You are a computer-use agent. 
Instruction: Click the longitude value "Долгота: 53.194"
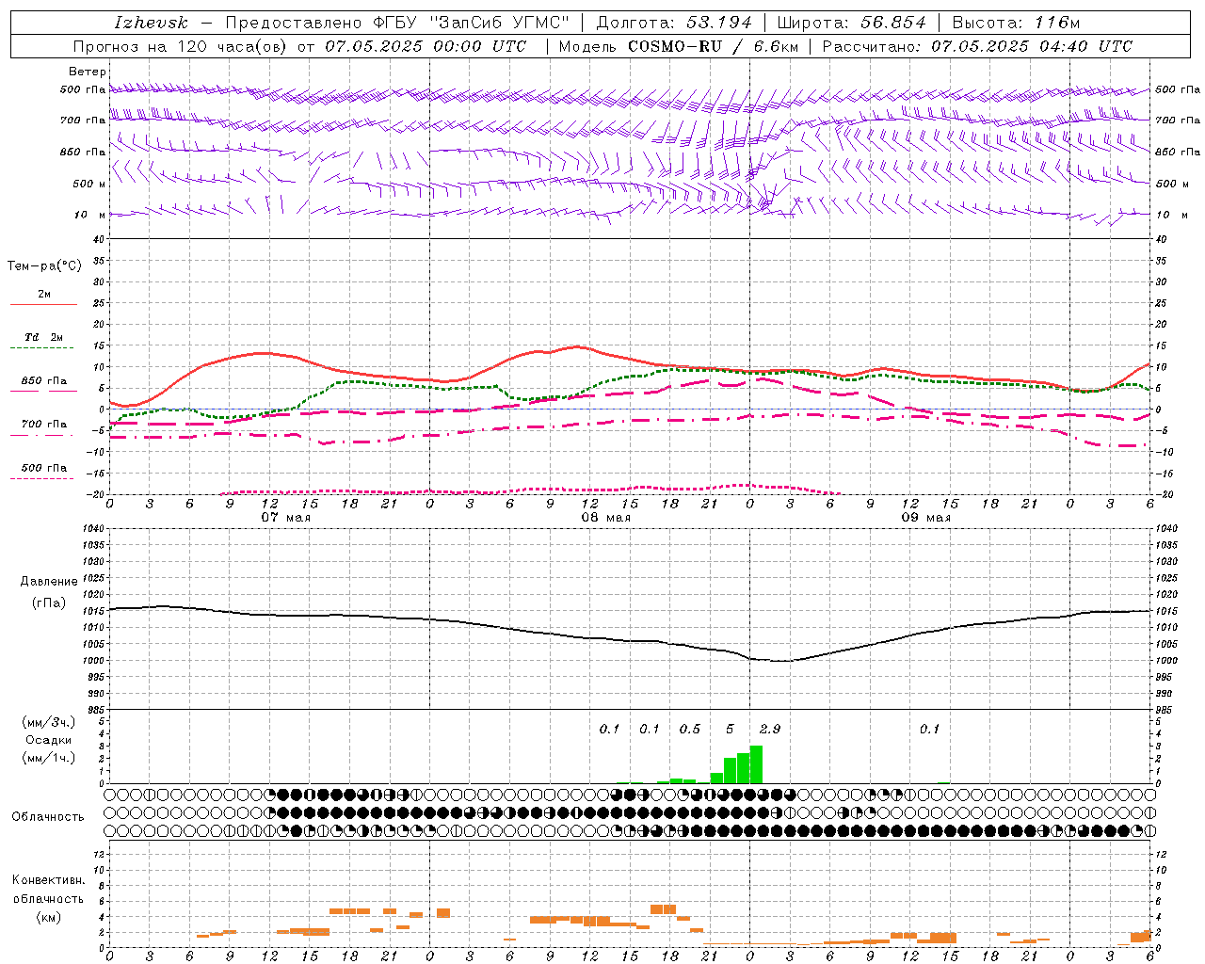click(x=674, y=23)
